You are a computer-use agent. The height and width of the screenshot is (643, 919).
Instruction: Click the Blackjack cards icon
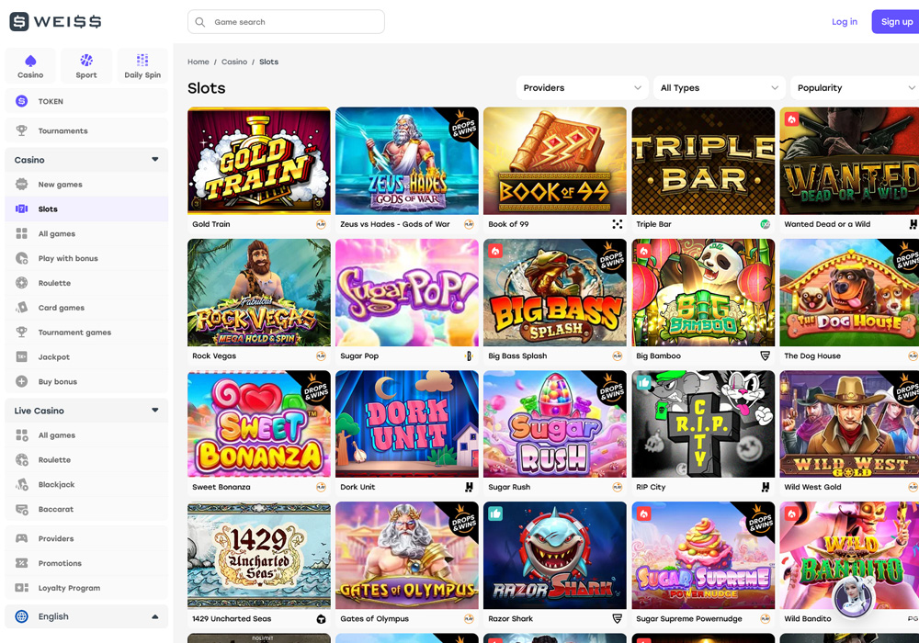(22, 484)
